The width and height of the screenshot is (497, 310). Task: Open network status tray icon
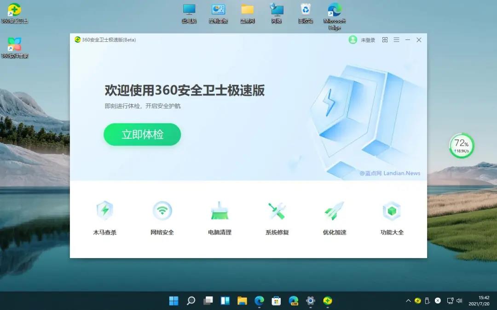[x=450, y=300]
